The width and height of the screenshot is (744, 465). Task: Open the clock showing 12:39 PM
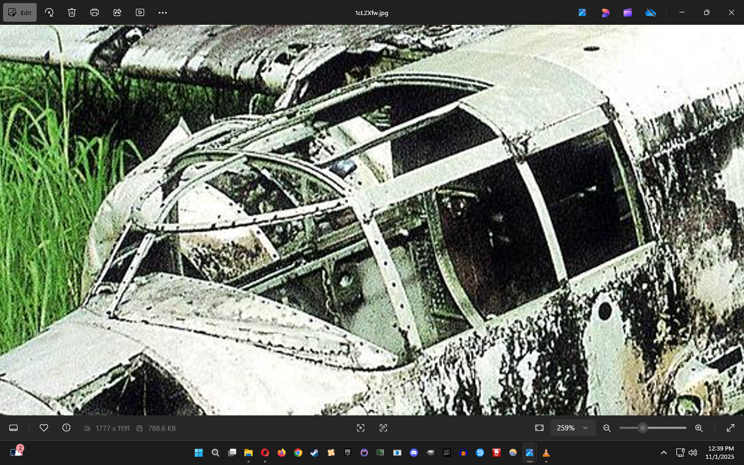(720, 453)
